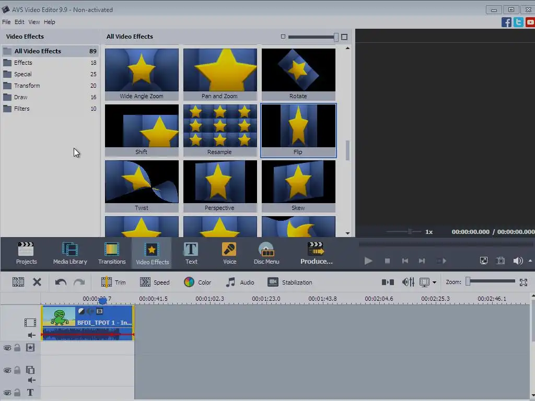Toggle visibility of video overlay track

(7, 370)
